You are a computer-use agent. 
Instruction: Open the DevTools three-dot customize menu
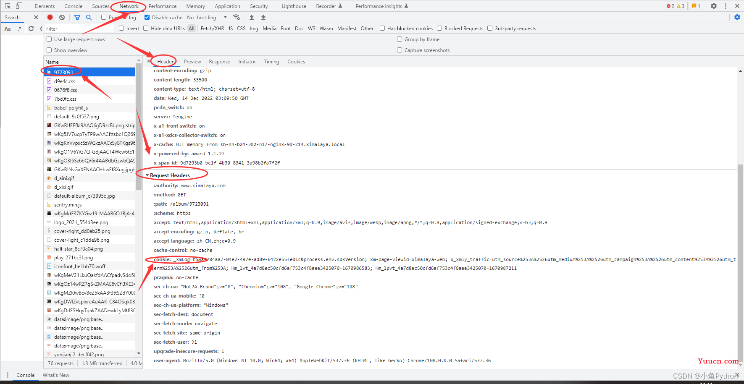coord(726,6)
